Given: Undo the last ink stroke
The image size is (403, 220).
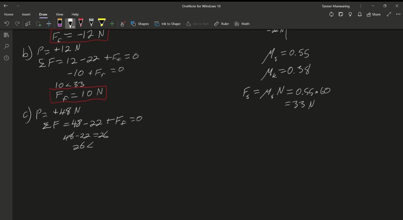Looking at the screenshot, I should click(x=7, y=24).
